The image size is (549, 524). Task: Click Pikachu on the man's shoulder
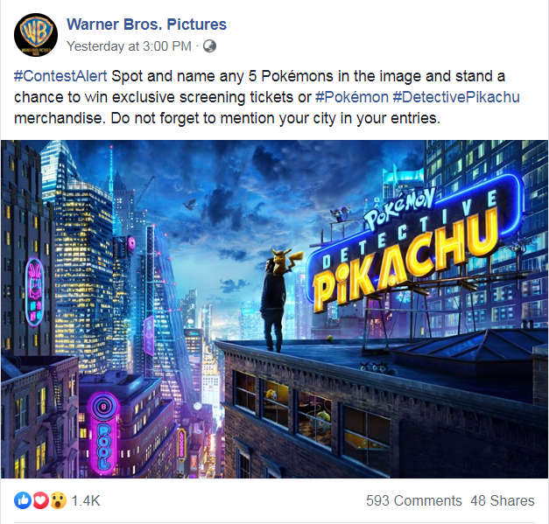coord(285,262)
